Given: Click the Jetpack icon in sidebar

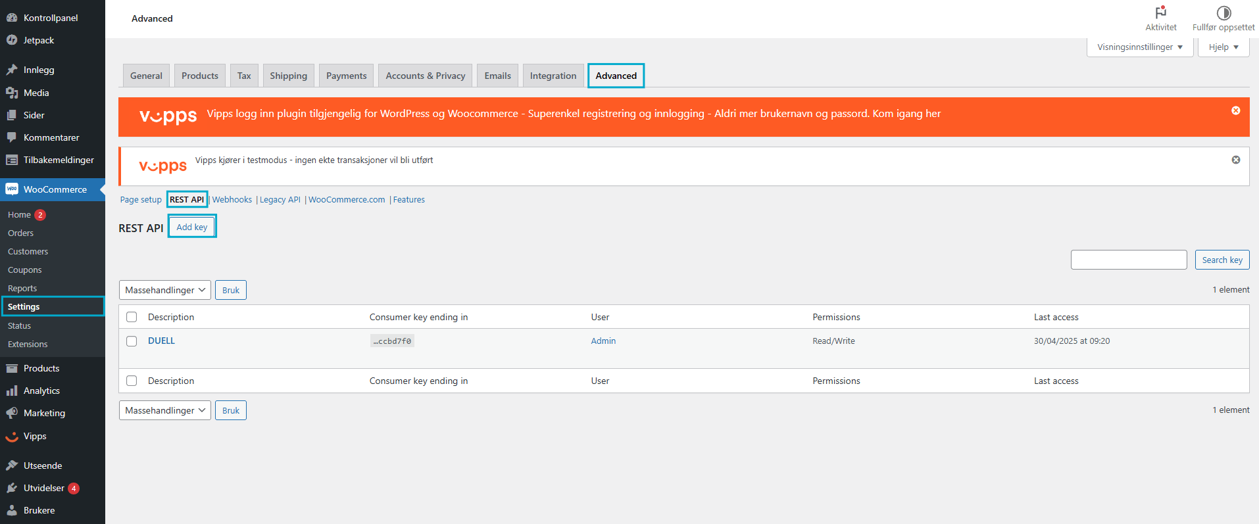Looking at the screenshot, I should pos(12,40).
